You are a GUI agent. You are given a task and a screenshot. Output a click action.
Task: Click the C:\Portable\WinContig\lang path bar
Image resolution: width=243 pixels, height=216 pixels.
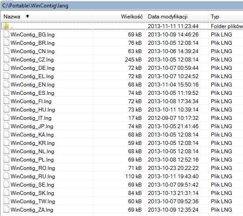pyautogui.click(x=121, y=6)
